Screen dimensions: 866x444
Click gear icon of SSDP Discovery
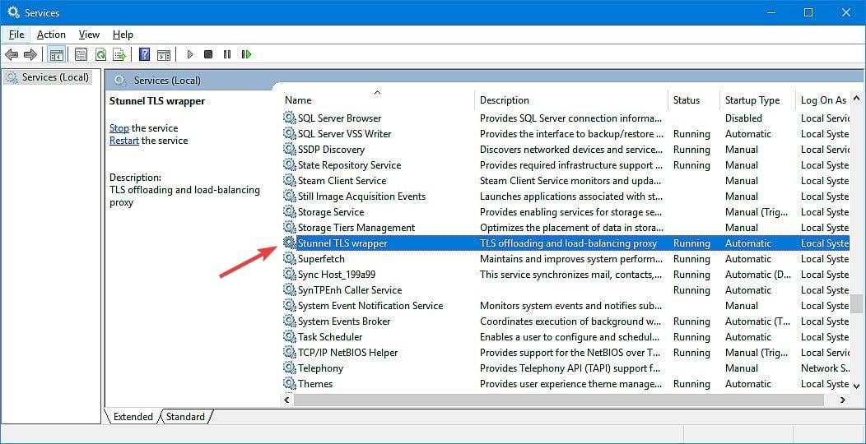(290, 150)
